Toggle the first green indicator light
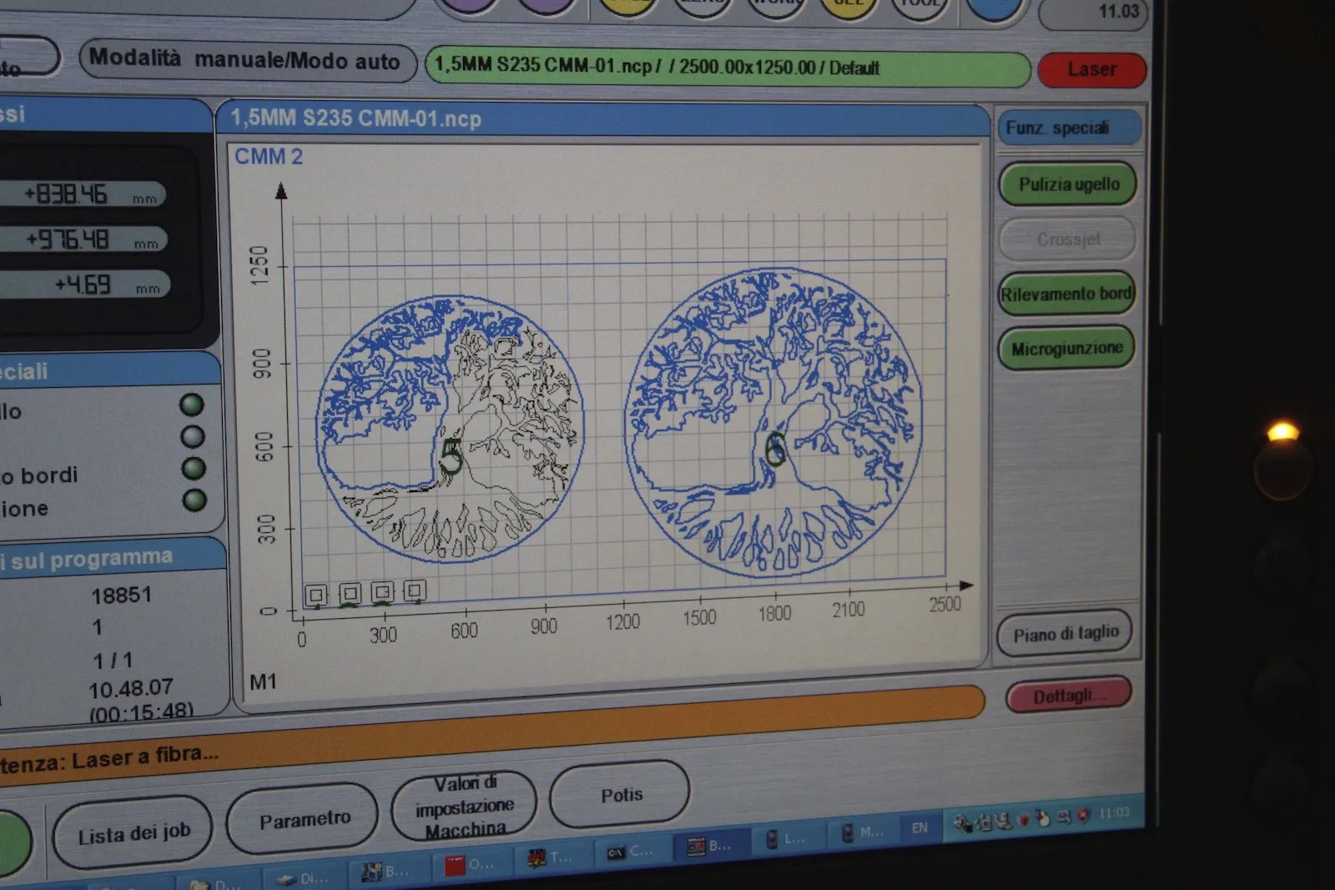 click(192, 405)
